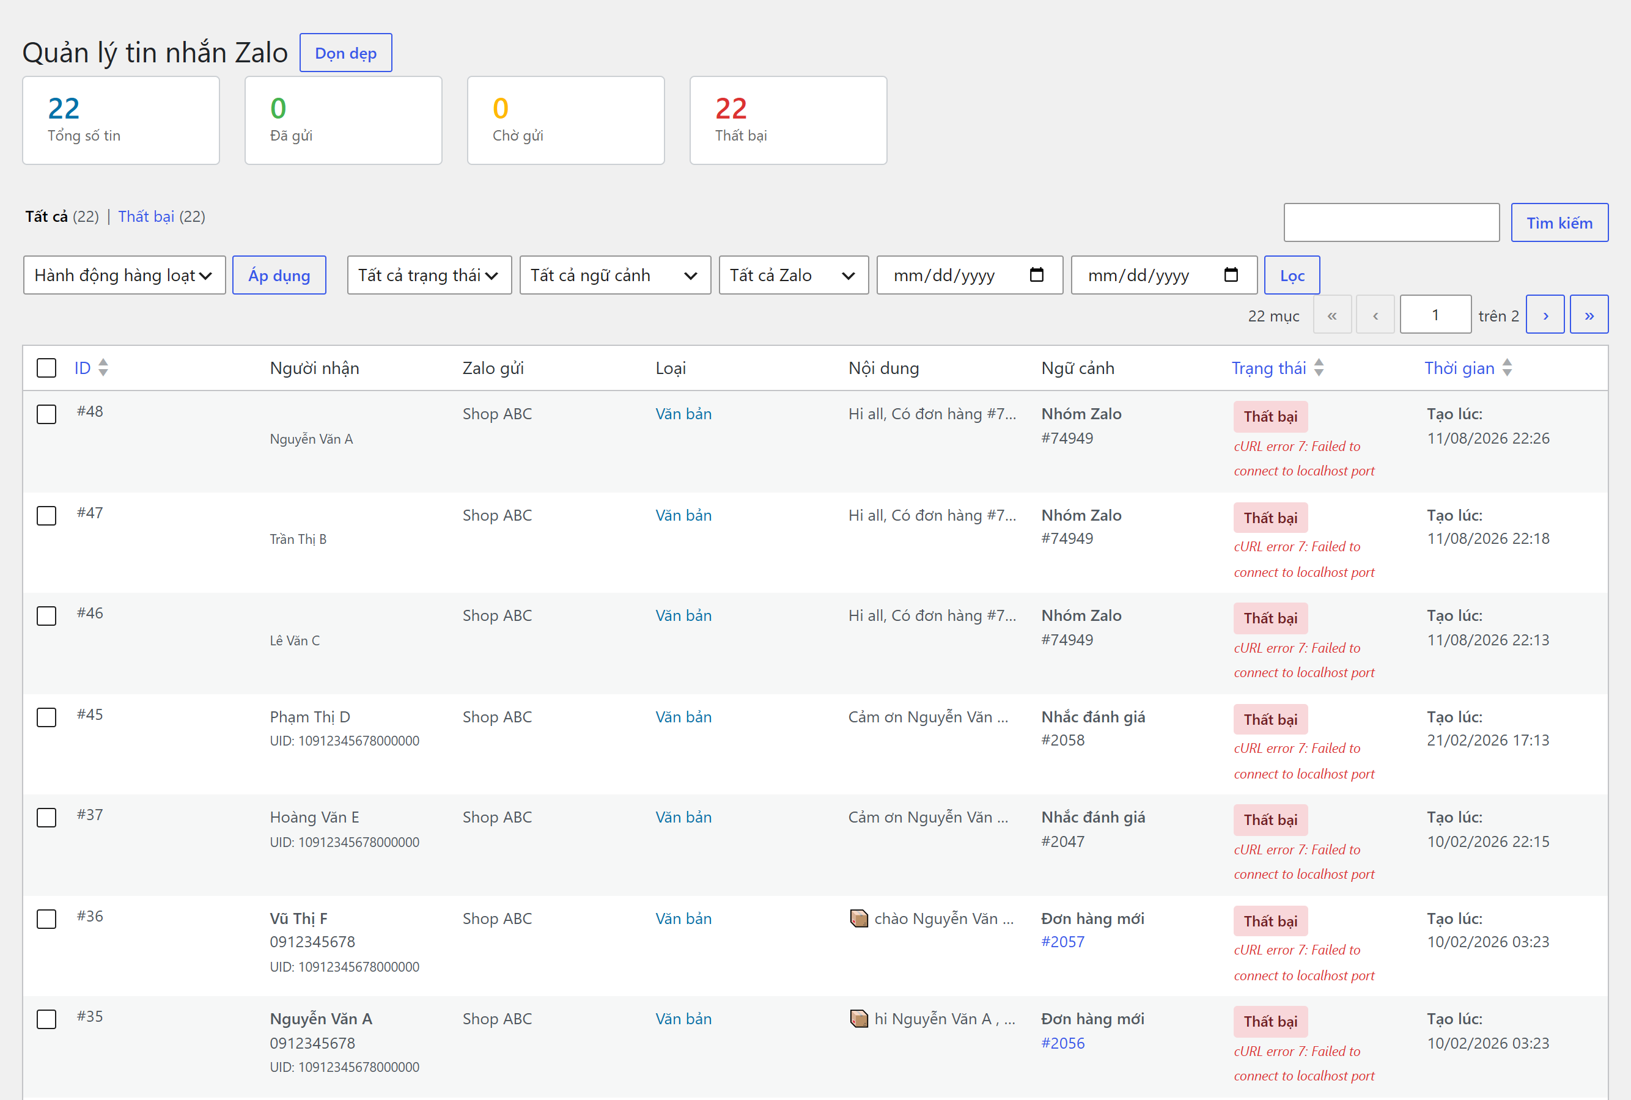Switch to Thất bại view filter
This screenshot has height=1100, width=1631.
tap(146, 217)
